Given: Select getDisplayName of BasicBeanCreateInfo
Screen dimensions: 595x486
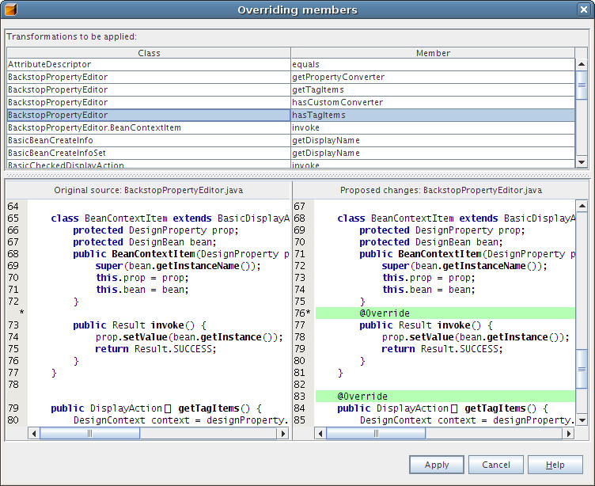Looking at the screenshot, I should click(x=433, y=140).
